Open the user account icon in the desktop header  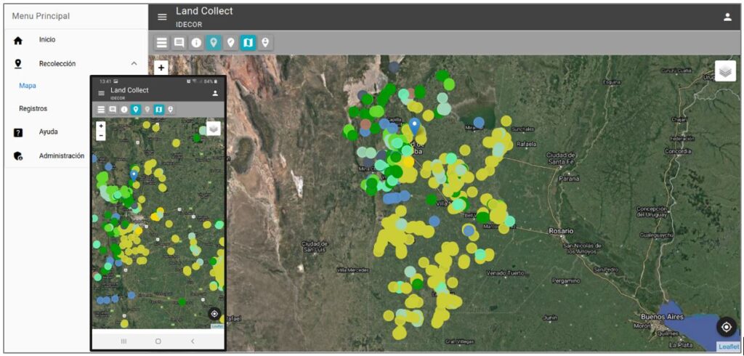(x=727, y=17)
